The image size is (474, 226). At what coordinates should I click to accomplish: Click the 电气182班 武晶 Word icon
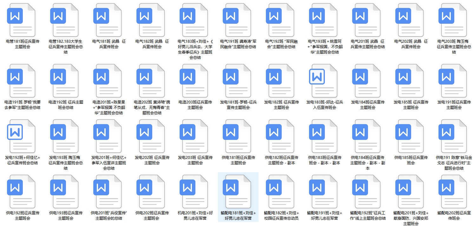click(150, 20)
